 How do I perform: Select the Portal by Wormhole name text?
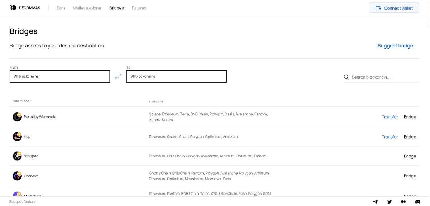(40, 117)
